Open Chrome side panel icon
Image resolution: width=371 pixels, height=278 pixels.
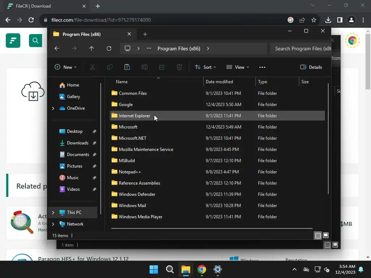pyautogui.click(x=340, y=20)
